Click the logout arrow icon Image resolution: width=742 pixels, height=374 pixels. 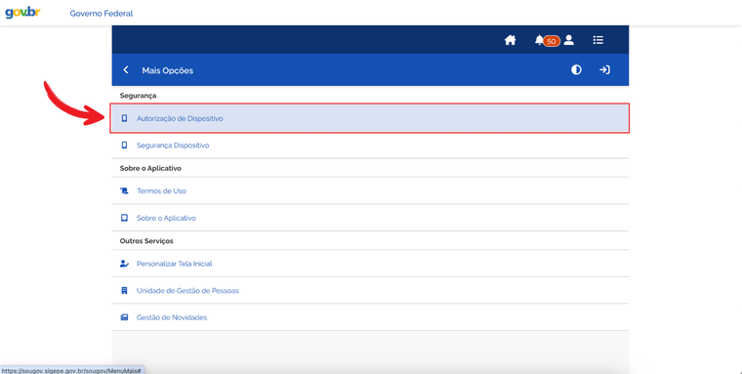604,70
